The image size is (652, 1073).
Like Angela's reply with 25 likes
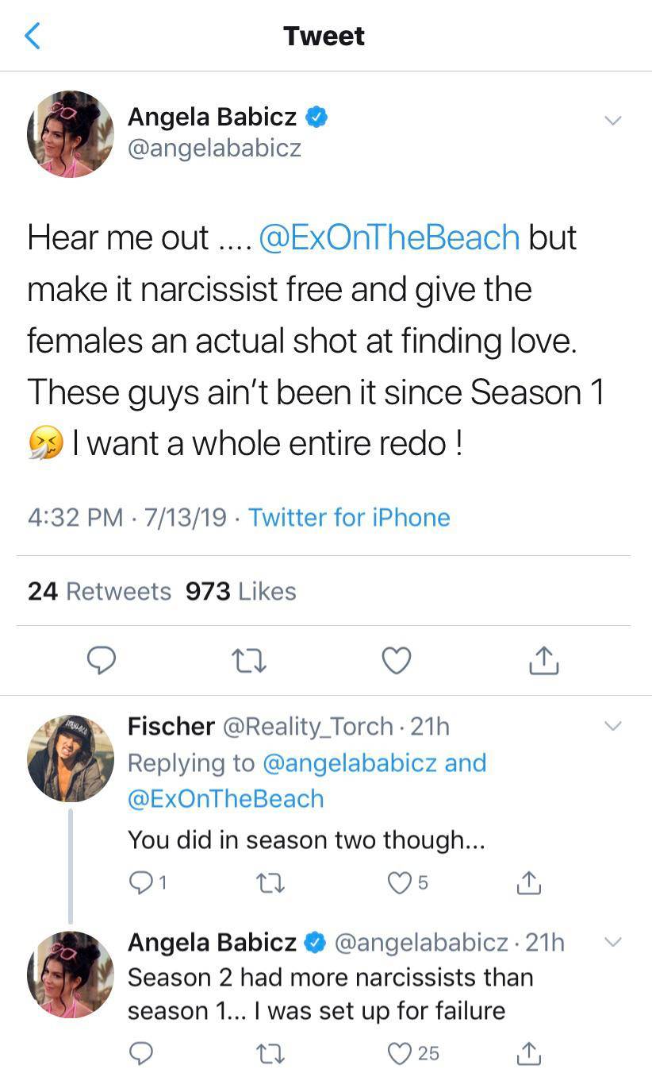click(401, 1053)
